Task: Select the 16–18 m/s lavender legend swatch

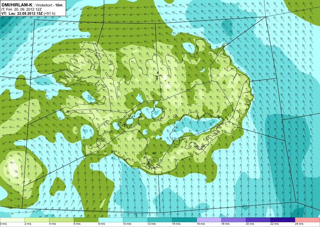Action: [209, 220]
